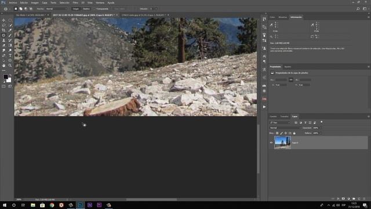The width and height of the screenshot is (371, 209).
Task: Open the Ventana menu
Action: pos(100,2)
